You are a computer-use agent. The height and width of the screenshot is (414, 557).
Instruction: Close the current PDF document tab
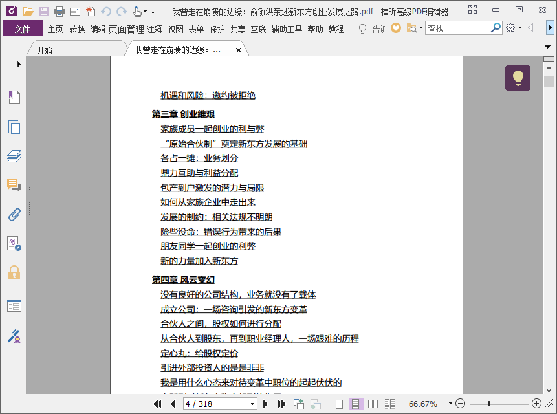[239, 50]
